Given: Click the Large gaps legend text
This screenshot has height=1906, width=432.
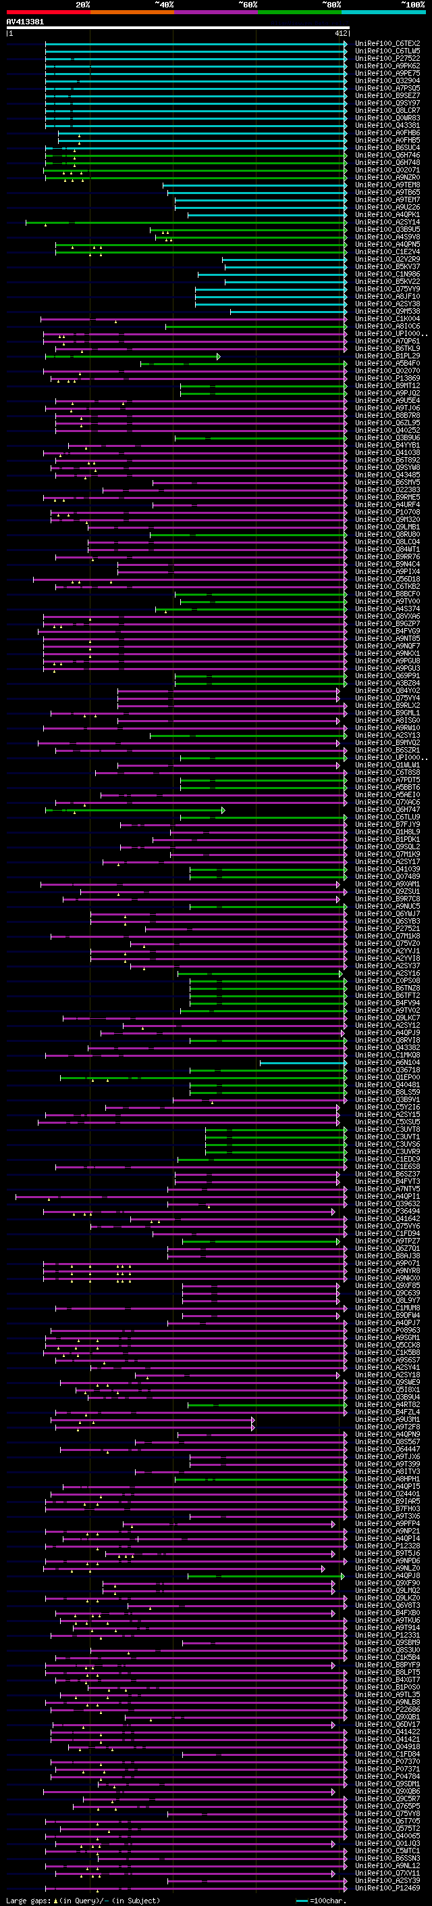Looking at the screenshot, I should (x=83, y=1900).
